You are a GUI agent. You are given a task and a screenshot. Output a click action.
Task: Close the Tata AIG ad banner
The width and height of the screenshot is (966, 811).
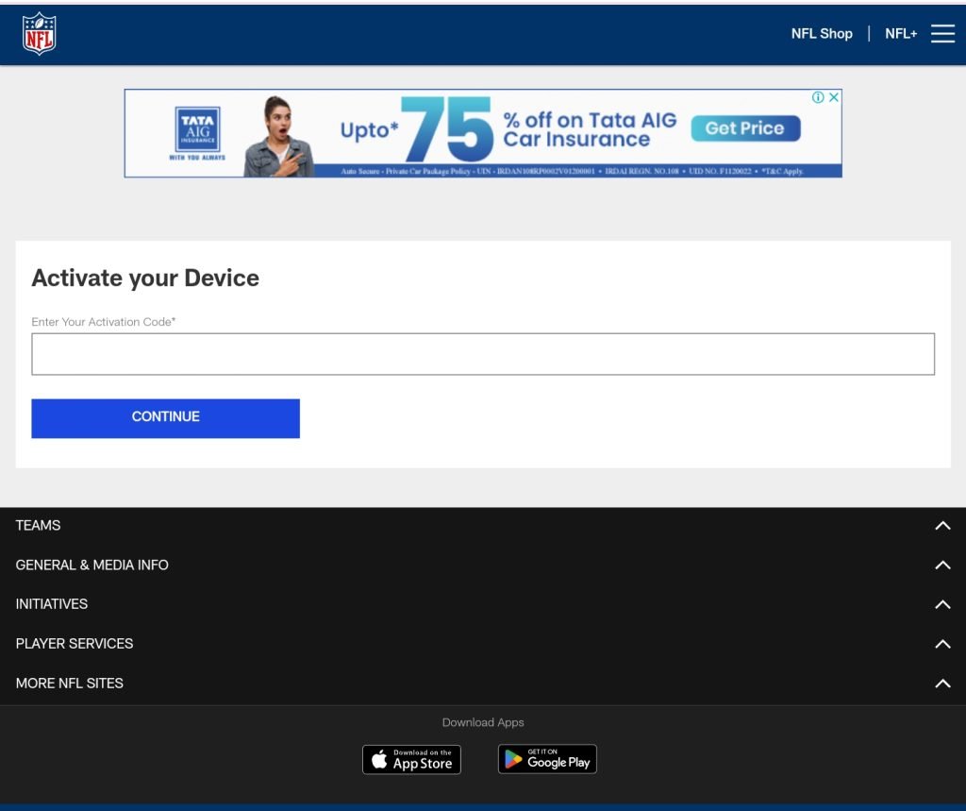point(834,97)
